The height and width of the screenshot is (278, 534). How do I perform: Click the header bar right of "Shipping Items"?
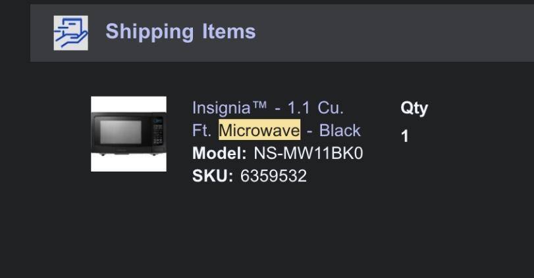tap(395, 33)
